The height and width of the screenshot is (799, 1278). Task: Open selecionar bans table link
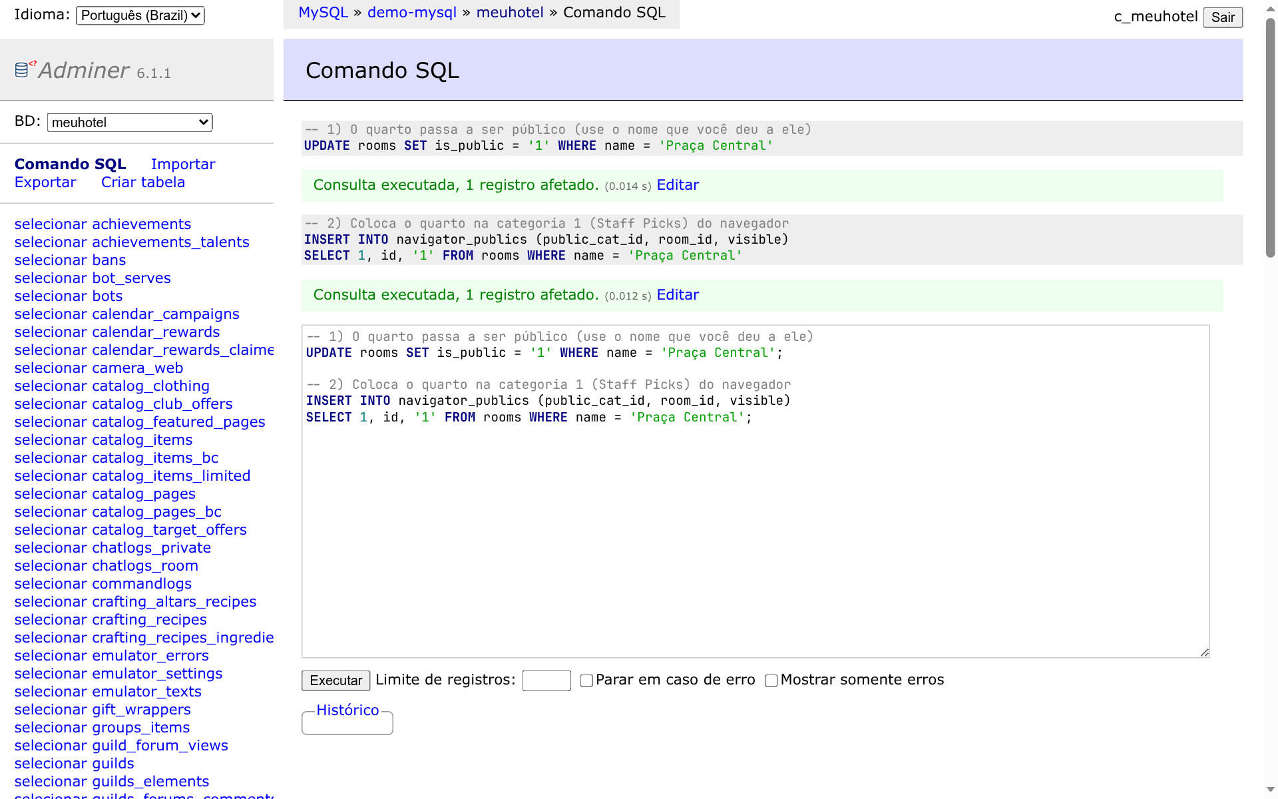click(70, 260)
